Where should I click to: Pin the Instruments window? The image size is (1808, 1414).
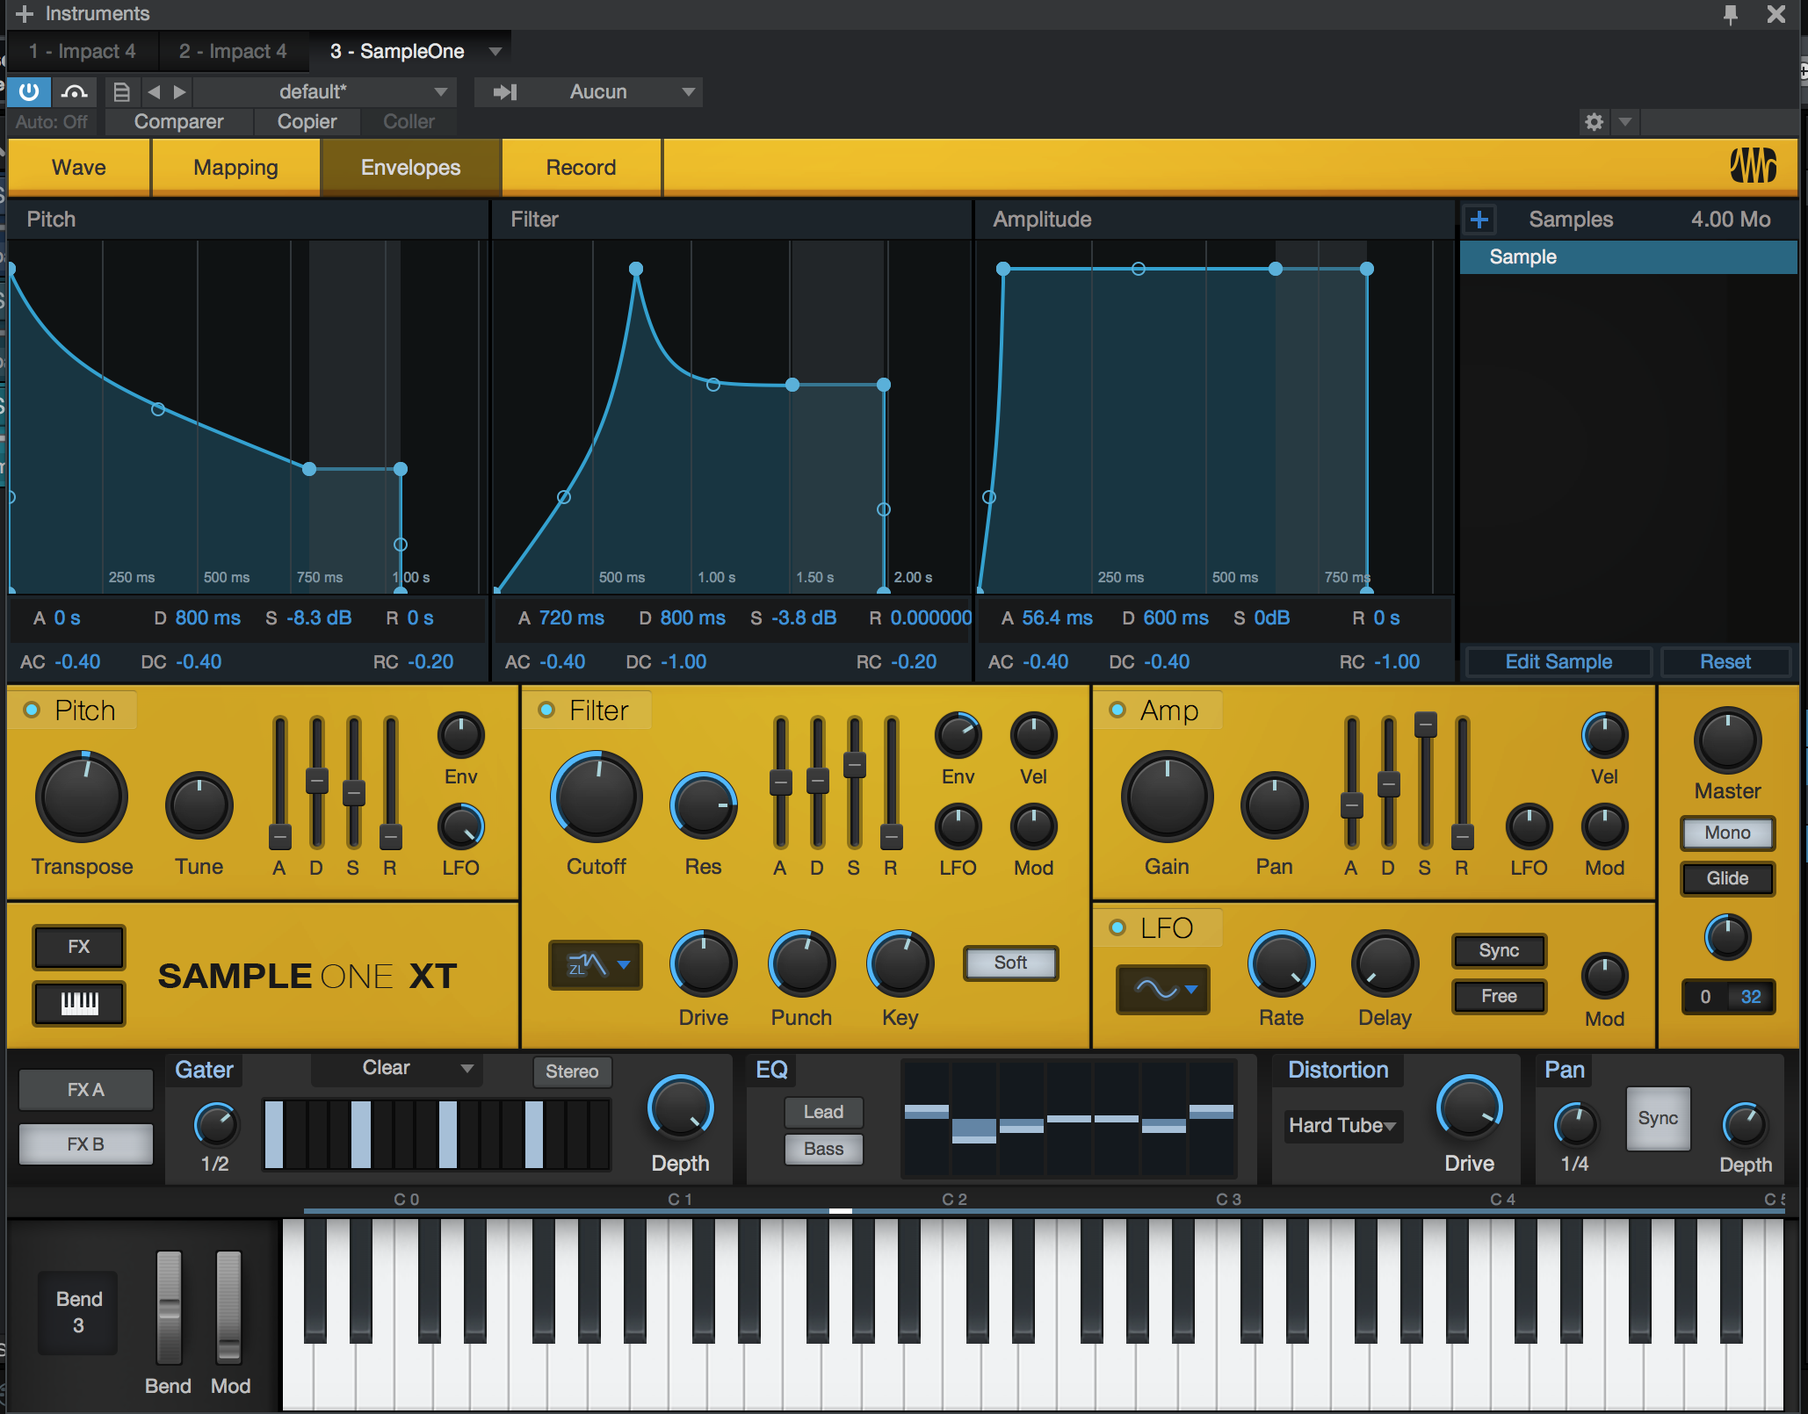pos(1730,14)
